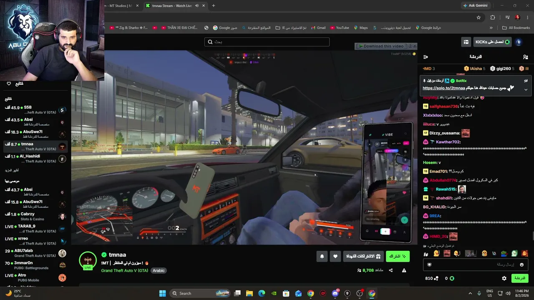The height and width of the screenshot is (300, 534).
Task: Collapse the chat panel with arrow icon
Action: pyautogui.click(x=426, y=57)
